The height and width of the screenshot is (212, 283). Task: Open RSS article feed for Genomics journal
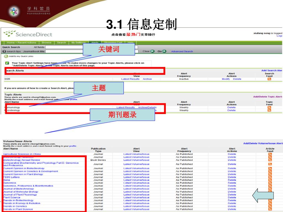coord(270,183)
